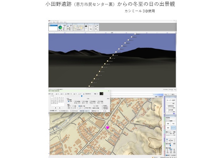Click the 軌跡を描いたまま OK button
211x158 pixels.
[x=85, y=111]
